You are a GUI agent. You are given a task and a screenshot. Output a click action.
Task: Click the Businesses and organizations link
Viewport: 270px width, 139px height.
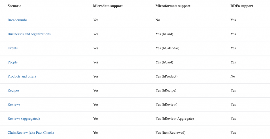pos(29,34)
